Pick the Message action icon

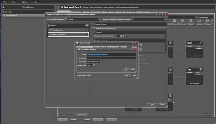tap(207, 21)
